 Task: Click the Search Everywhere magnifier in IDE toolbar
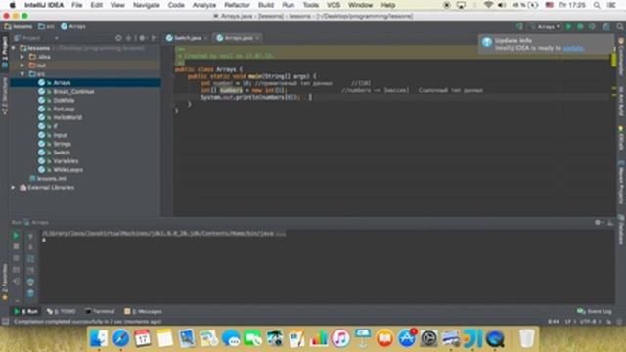(620, 26)
